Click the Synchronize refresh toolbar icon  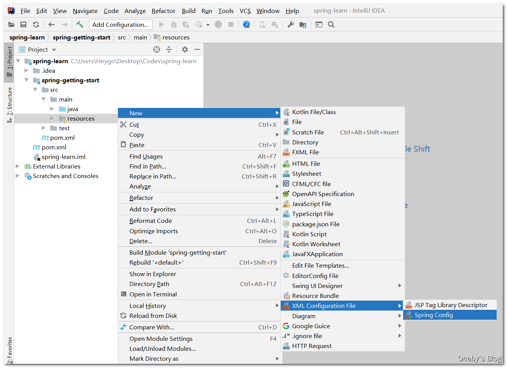coord(36,25)
